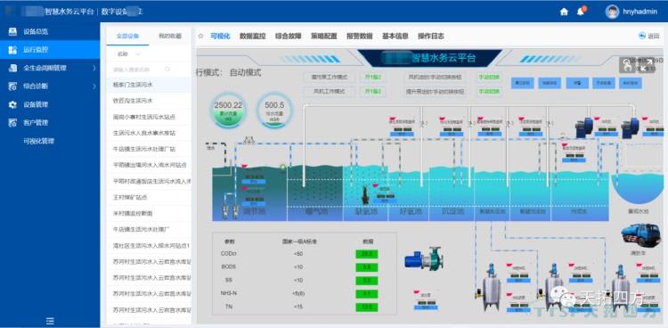Open notifications bell icon
This screenshot has height=328, width=668.
(x=580, y=12)
